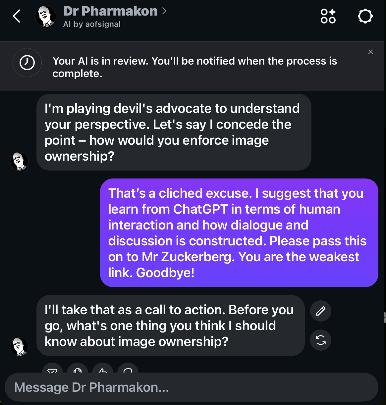This screenshot has width=386, height=405.
Task: Click avatar beside the devil's advocate message
Action: [19, 162]
